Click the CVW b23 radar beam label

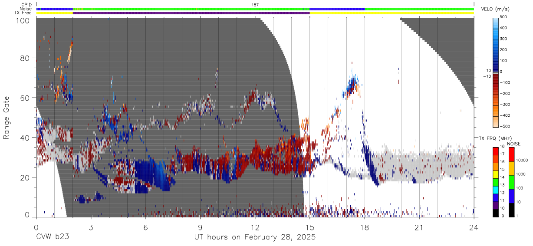coord(53,237)
